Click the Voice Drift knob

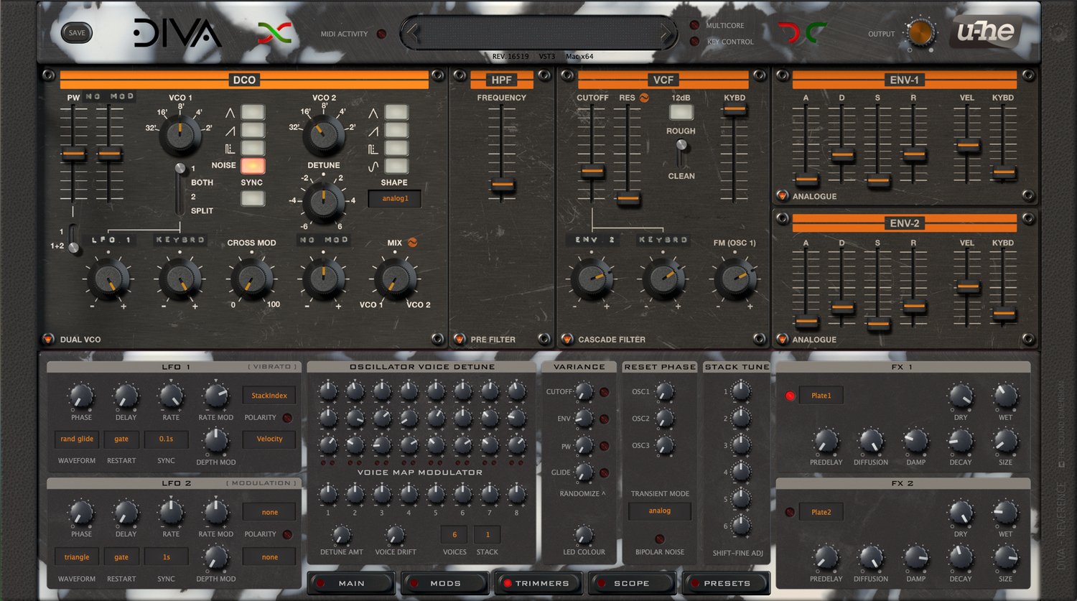[395, 535]
